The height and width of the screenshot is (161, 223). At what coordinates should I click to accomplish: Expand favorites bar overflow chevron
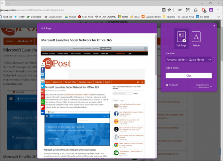coord(219,17)
